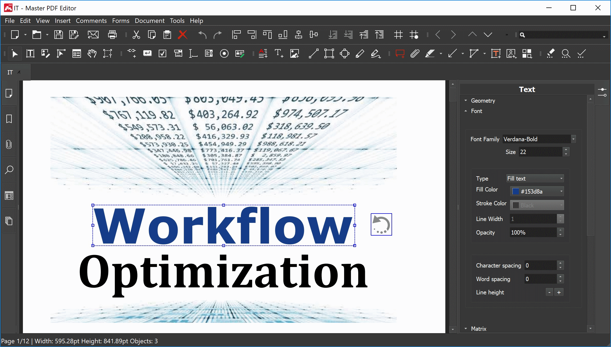Viewport: 611px width, 347px height.
Task: Click font Size stepper increment arrow
Action: [566, 150]
